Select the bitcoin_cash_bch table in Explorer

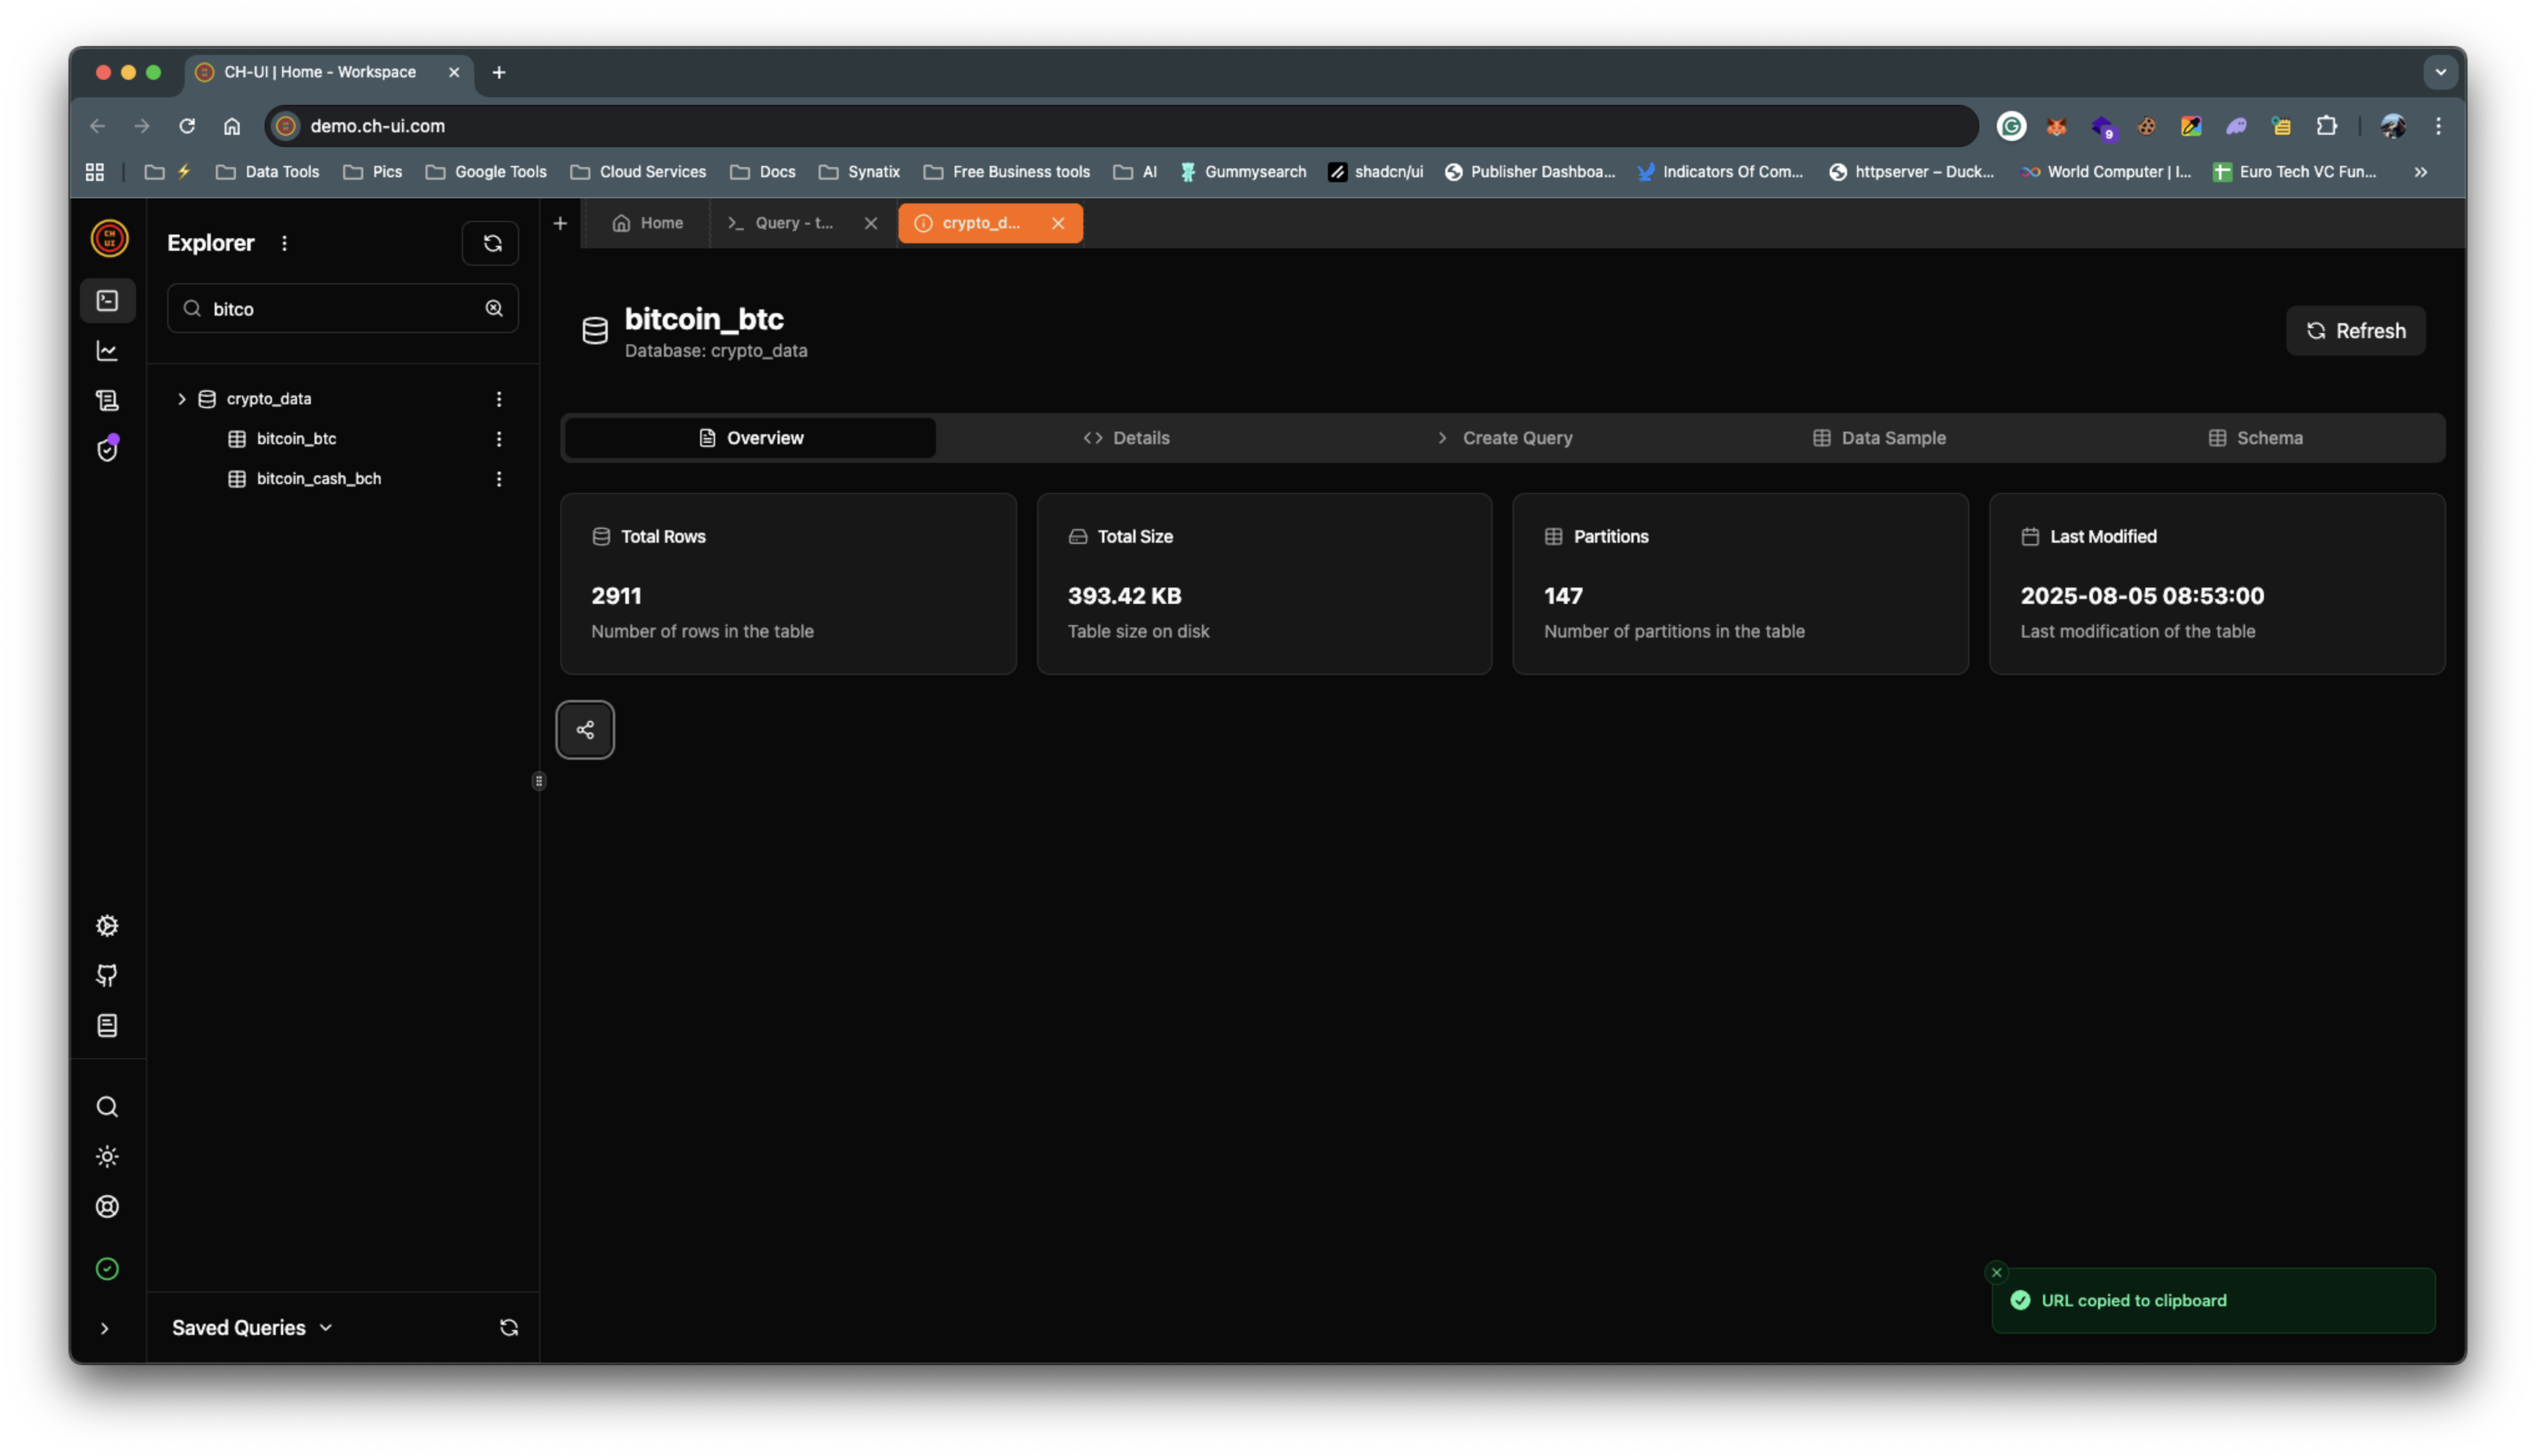pos(318,479)
